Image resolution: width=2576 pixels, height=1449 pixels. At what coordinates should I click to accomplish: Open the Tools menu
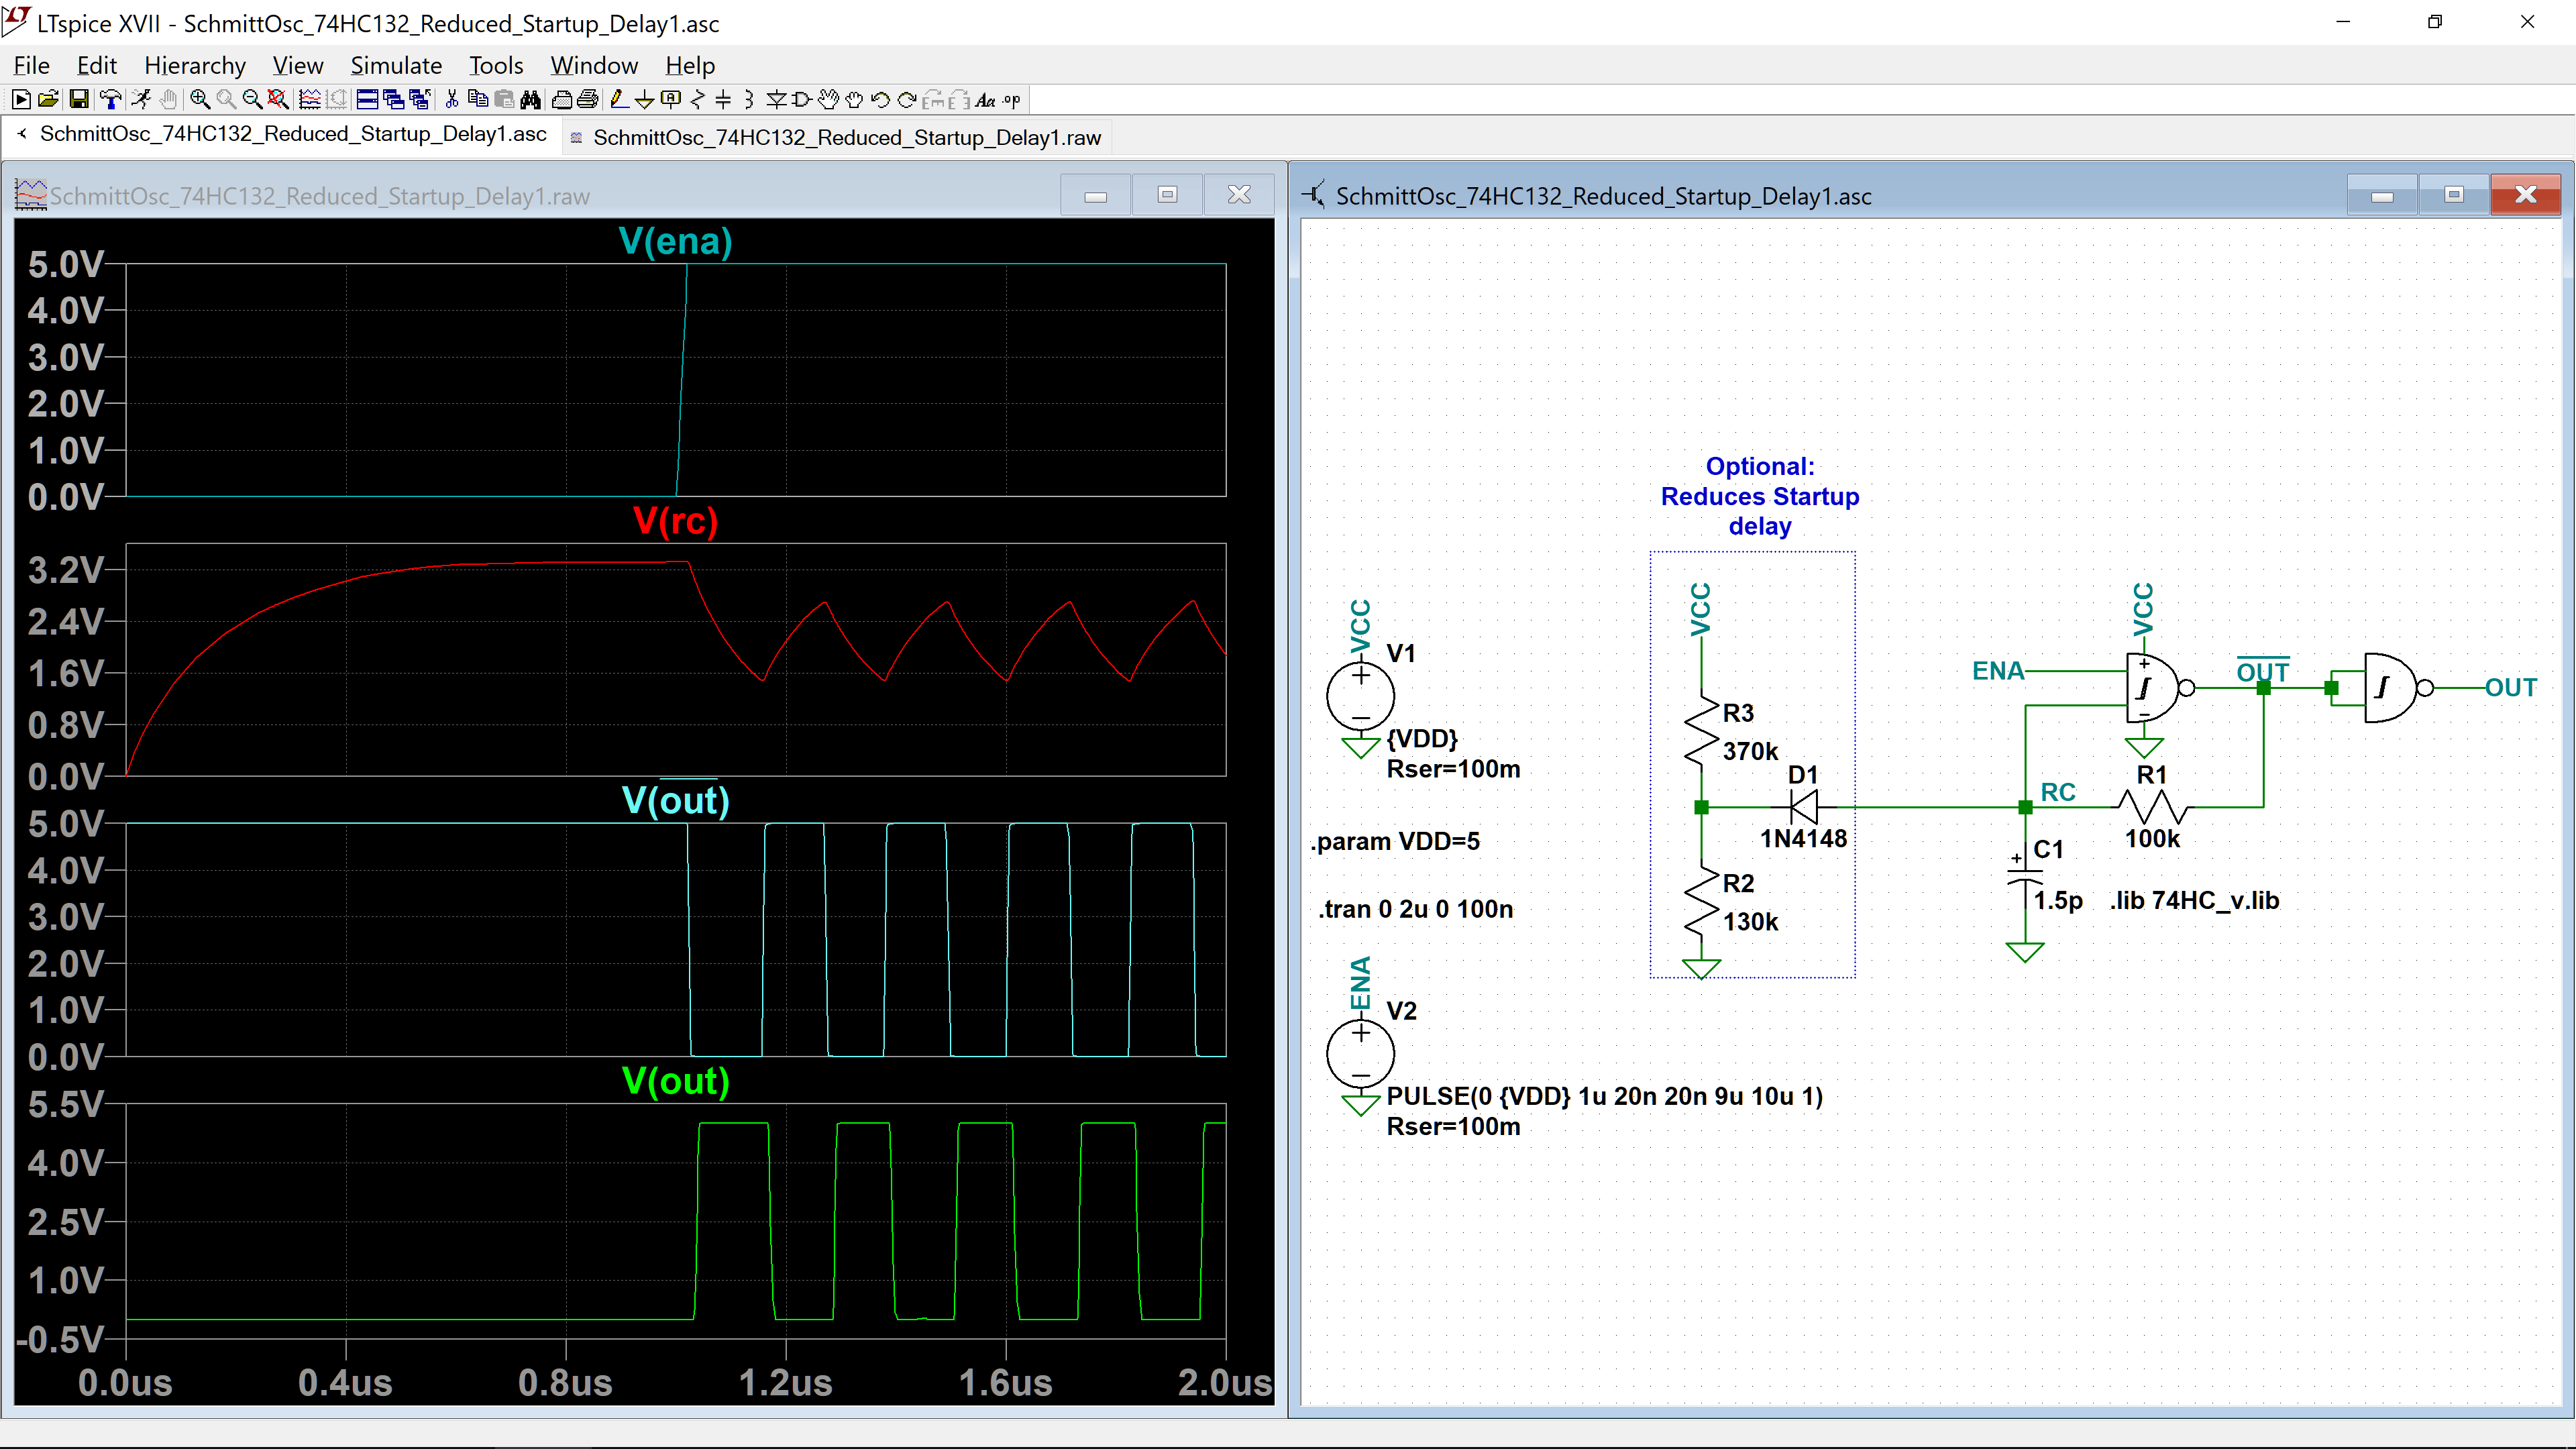click(496, 65)
